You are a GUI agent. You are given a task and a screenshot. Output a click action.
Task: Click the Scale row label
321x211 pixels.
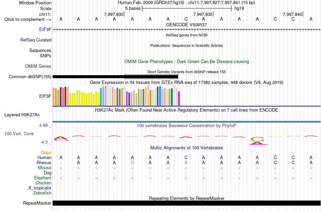[x=46, y=8]
